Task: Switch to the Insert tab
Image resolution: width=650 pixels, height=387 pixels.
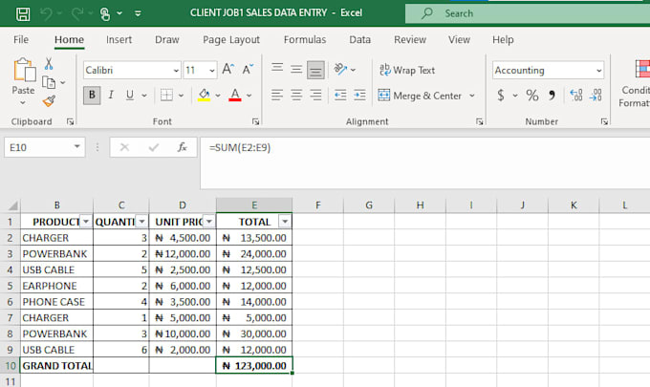Action: click(119, 40)
